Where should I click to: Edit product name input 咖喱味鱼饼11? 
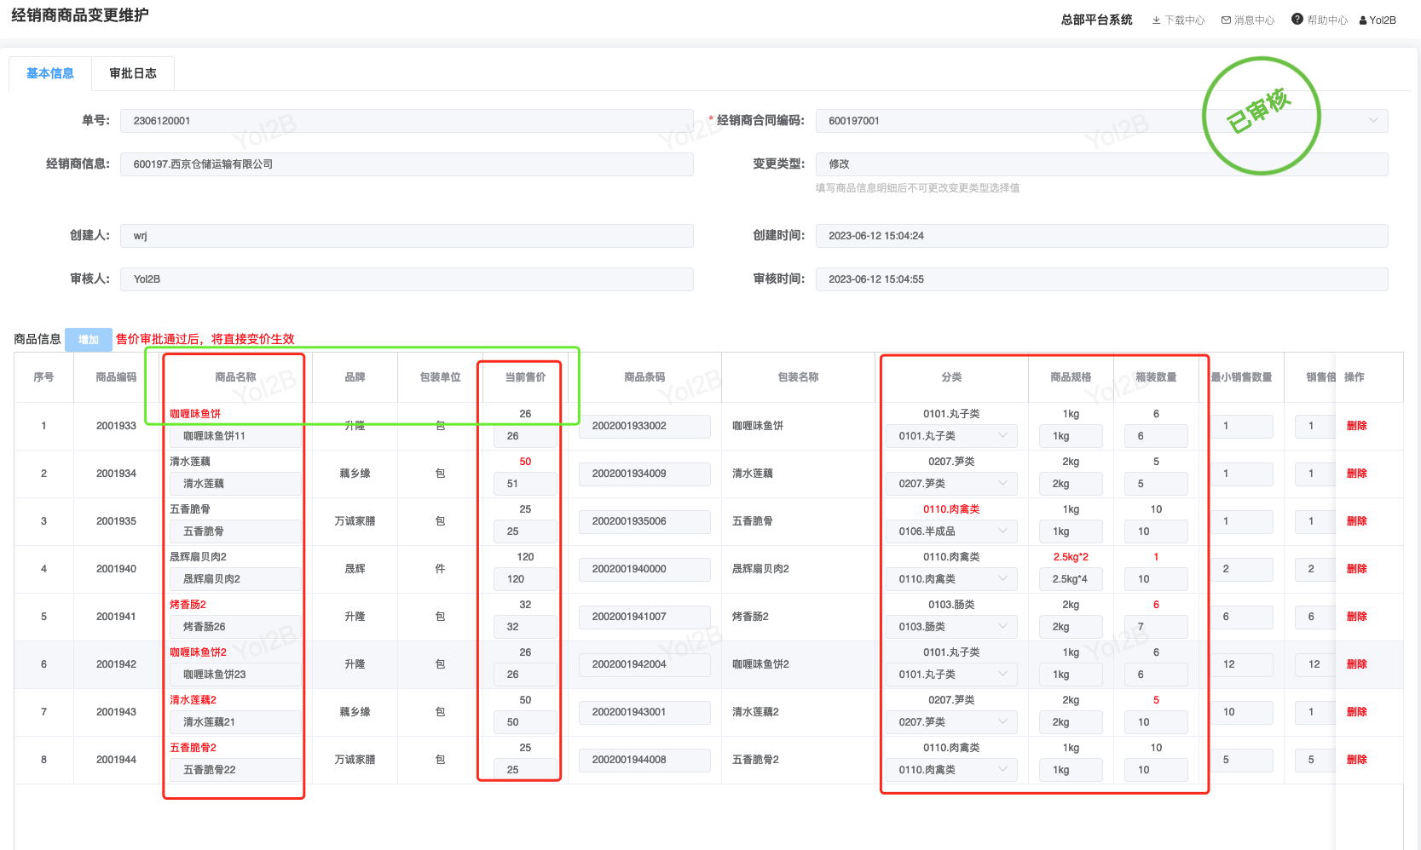point(235,436)
